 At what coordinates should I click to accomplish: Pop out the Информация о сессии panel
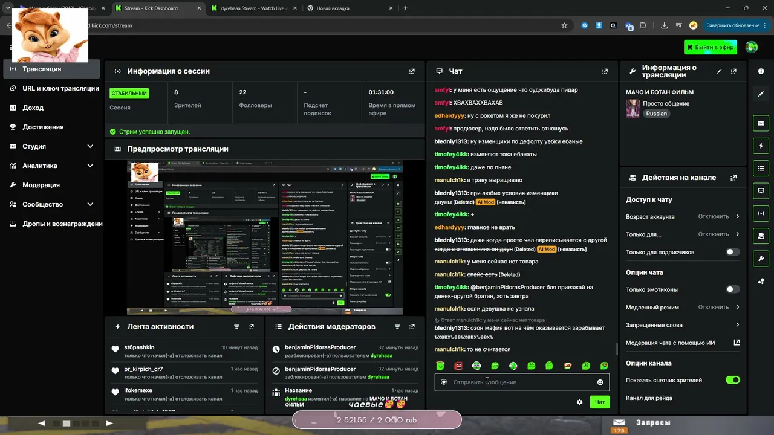412,71
